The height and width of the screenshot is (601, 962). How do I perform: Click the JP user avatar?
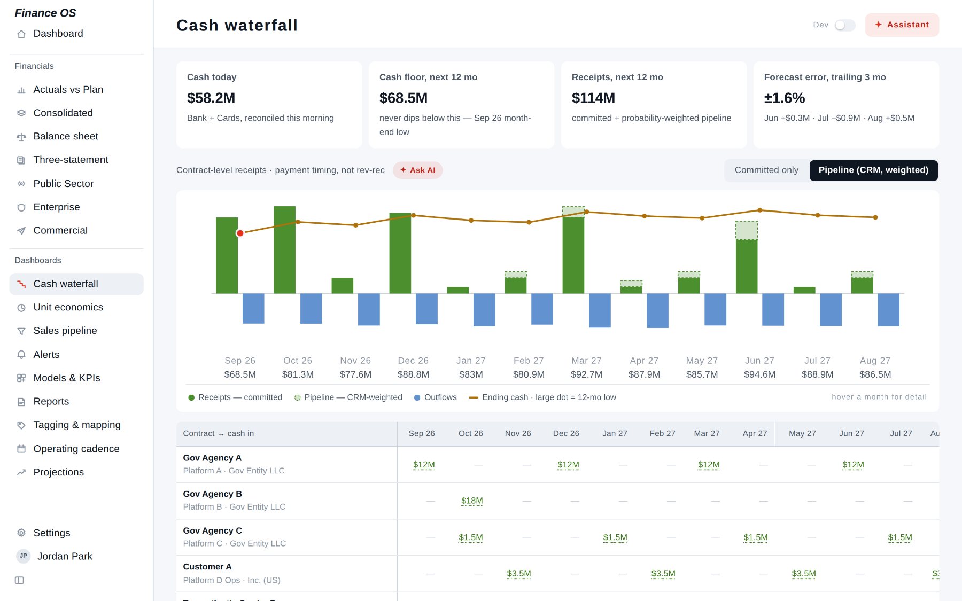pos(23,556)
